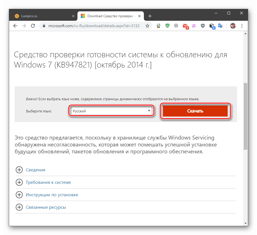Click the Выберите язык label
Viewport: 257px width, 235px height.
(x=39, y=111)
